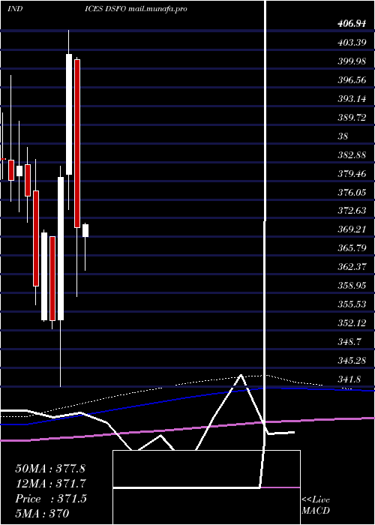Click the 358.95 price axis value
The height and width of the screenshot is (525, 375).
(352, 286)
